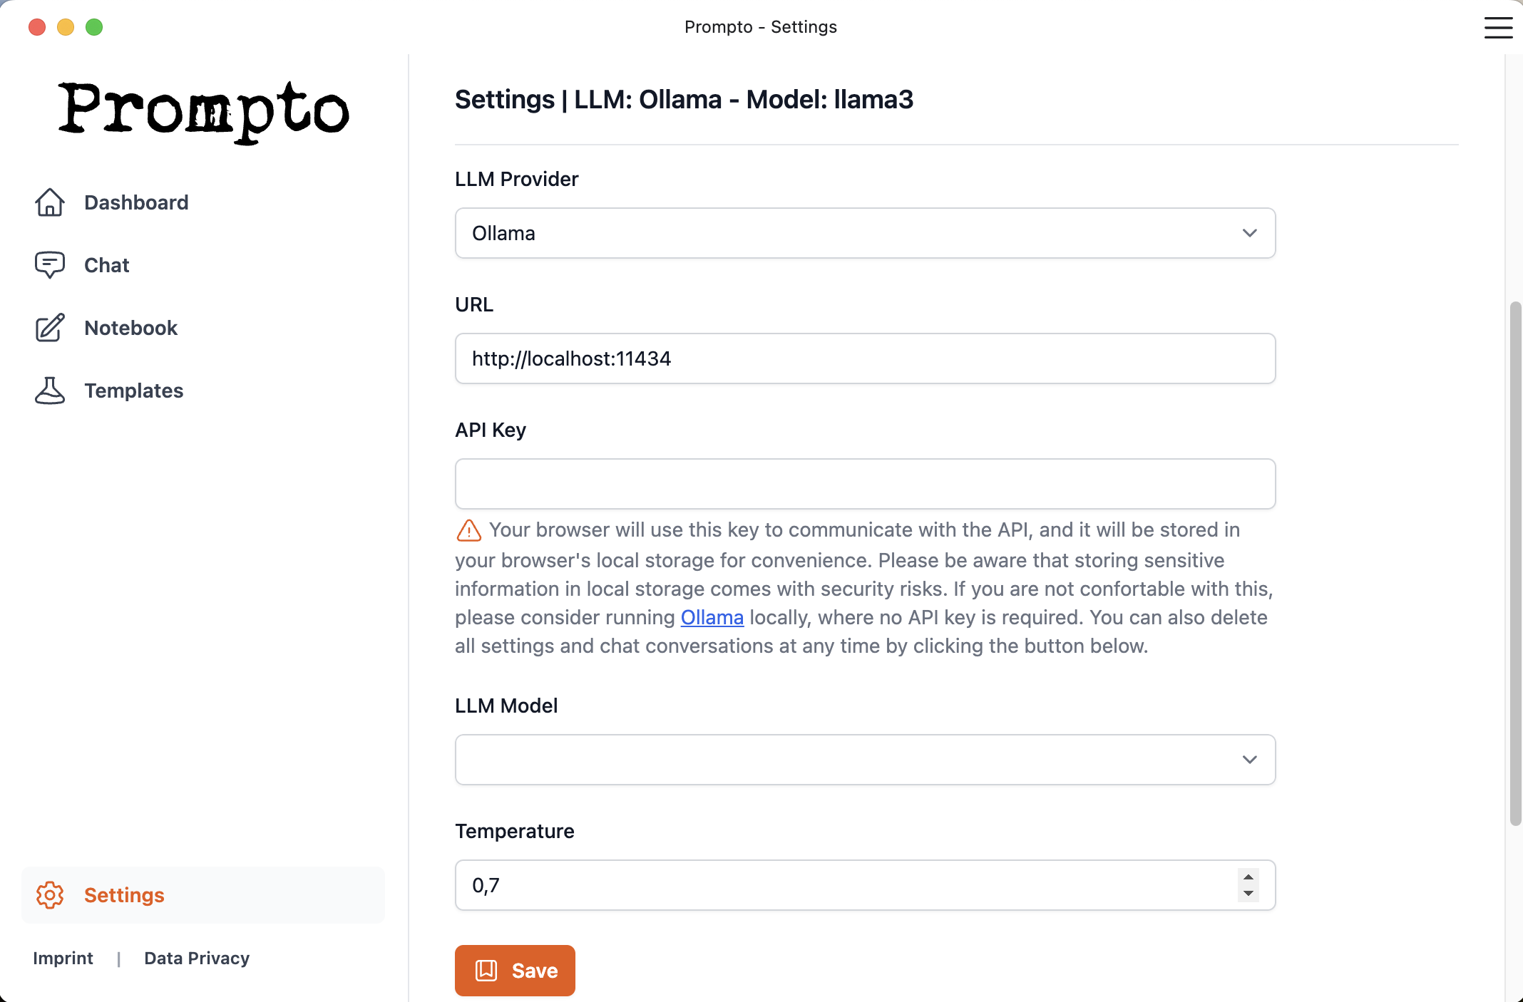This screenshot has width=1523, height=1002.
Task: Click the Notebook pencil icon
Action: point(50,328)
